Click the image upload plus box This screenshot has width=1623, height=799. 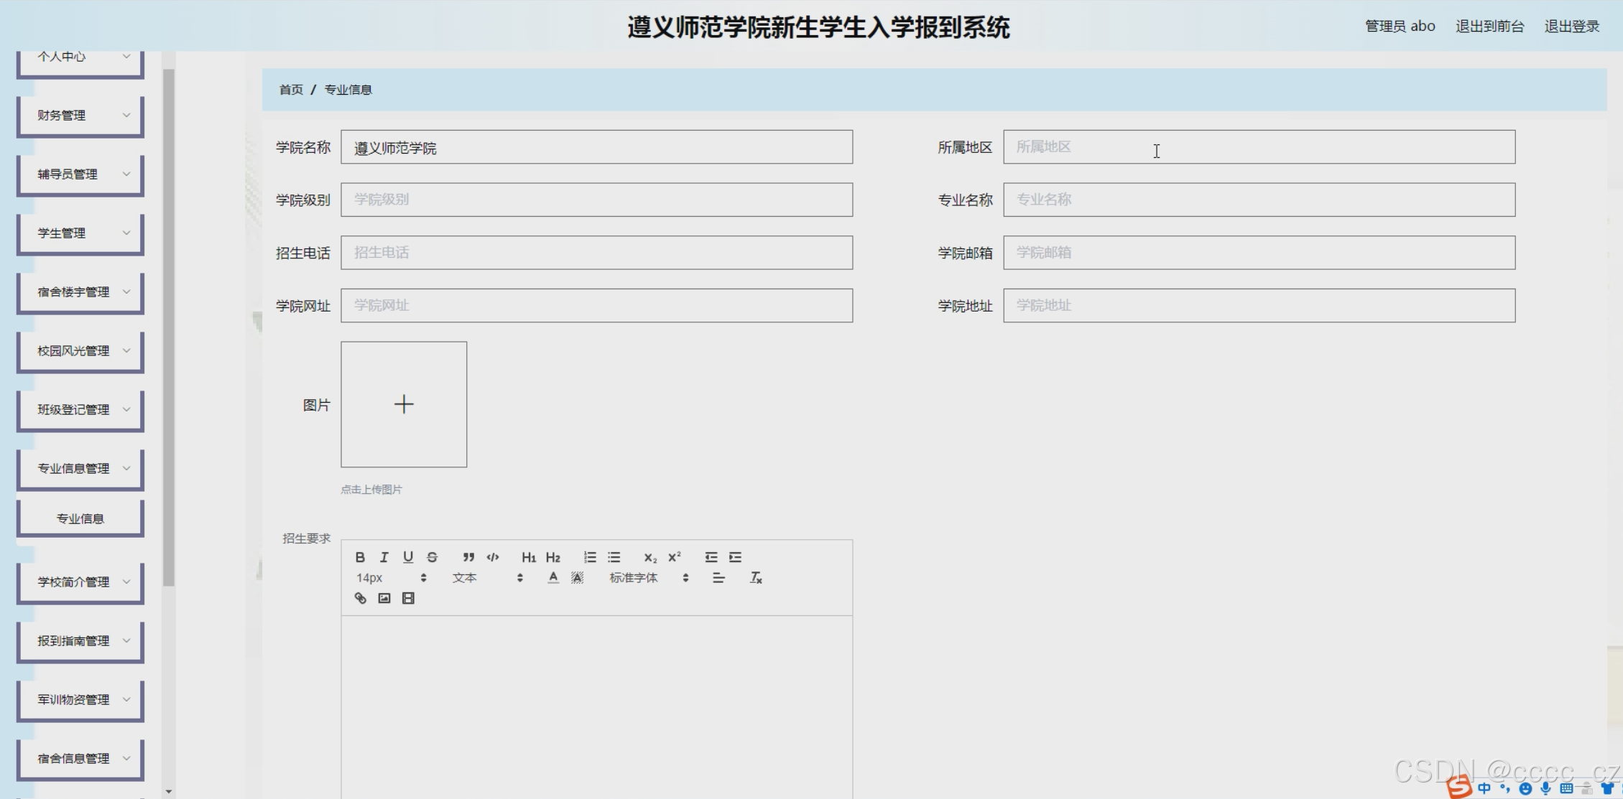point(404,404)
